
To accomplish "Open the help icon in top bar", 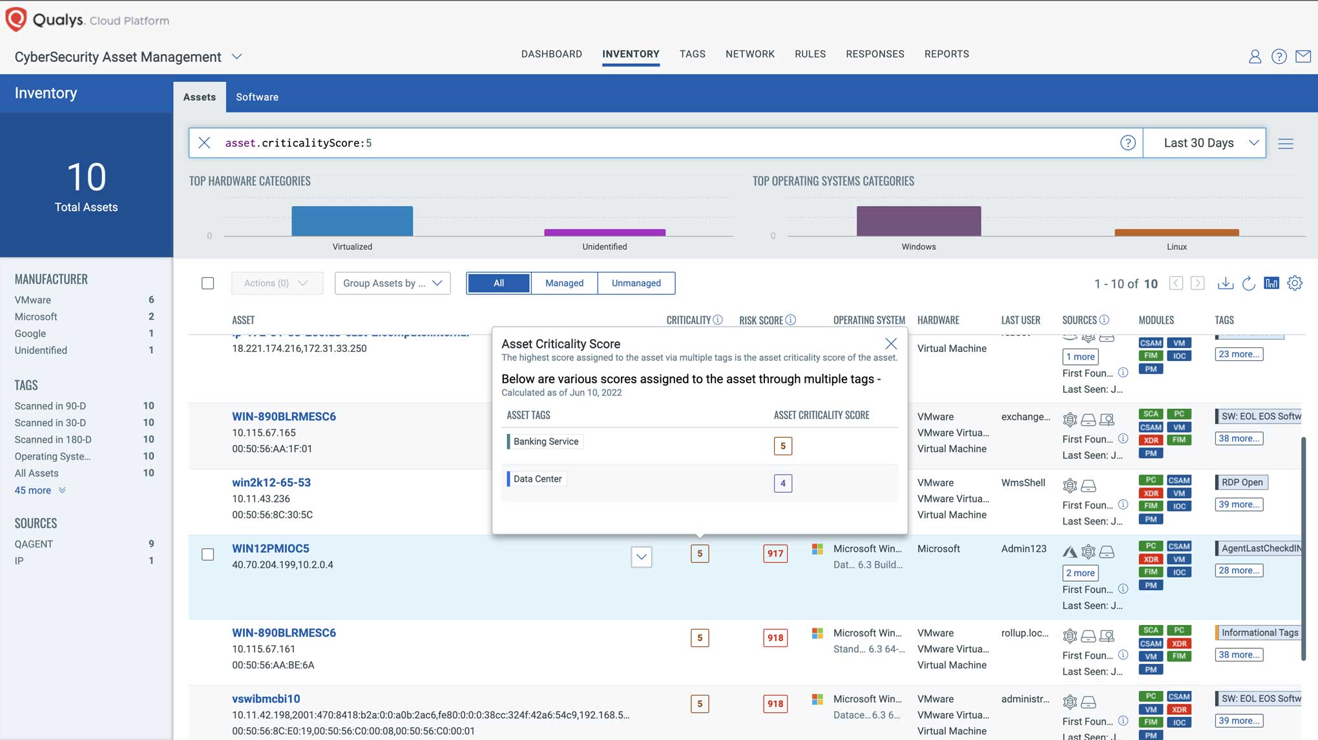I will [x=1279, y=57].
